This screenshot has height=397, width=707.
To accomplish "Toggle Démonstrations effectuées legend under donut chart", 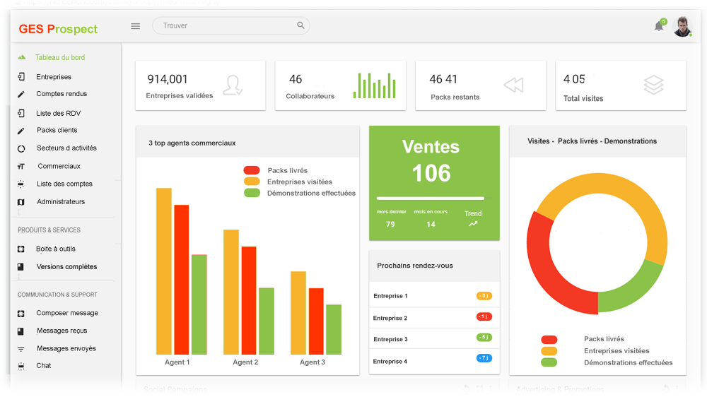I will (549, 362).
